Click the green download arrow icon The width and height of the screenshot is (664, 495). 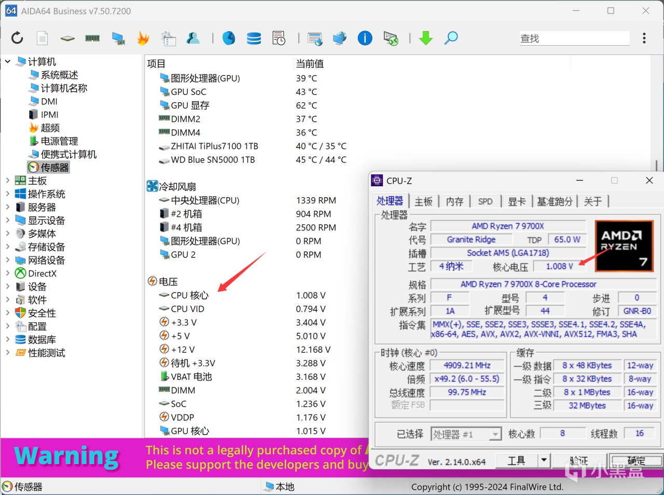click(x=426, y=38)
